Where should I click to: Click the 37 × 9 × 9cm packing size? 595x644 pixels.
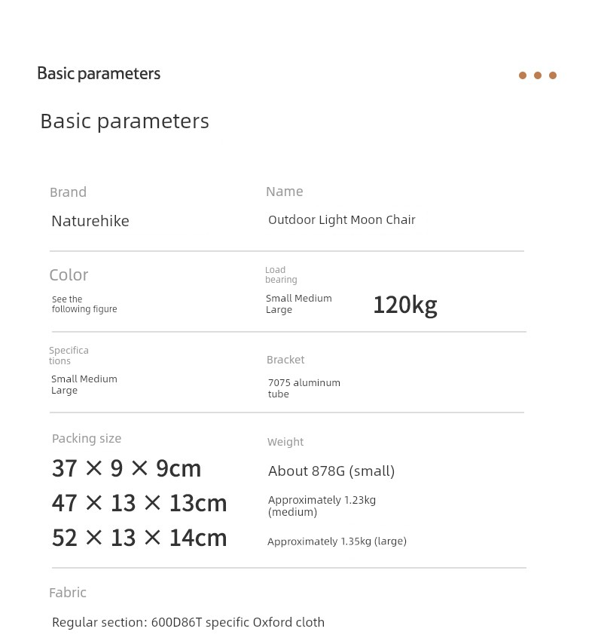tap(127, 468)
